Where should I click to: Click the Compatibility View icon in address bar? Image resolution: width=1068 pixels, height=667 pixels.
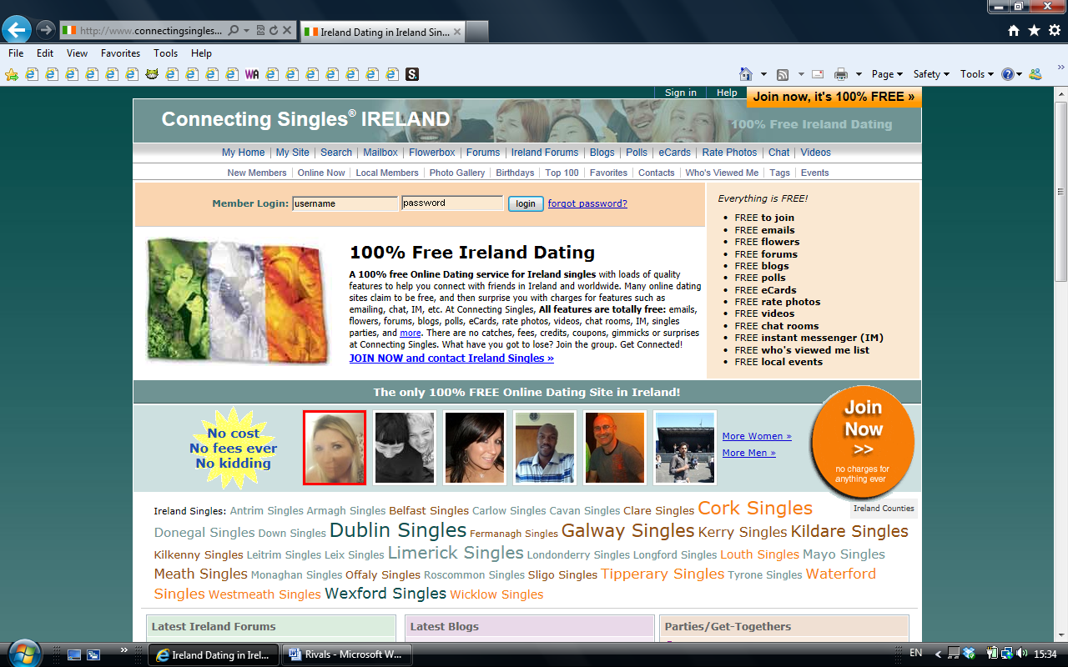(x=260, y=31)
